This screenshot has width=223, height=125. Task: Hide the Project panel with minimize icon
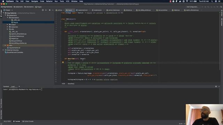click(x=53, y=10)
